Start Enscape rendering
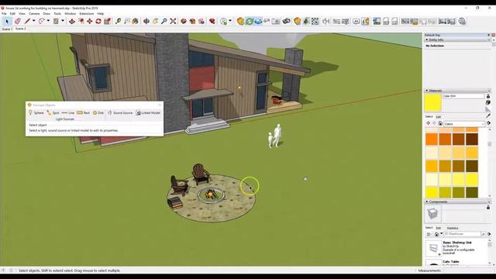Screen dimensions: 496x279 [x=240, y=21]
